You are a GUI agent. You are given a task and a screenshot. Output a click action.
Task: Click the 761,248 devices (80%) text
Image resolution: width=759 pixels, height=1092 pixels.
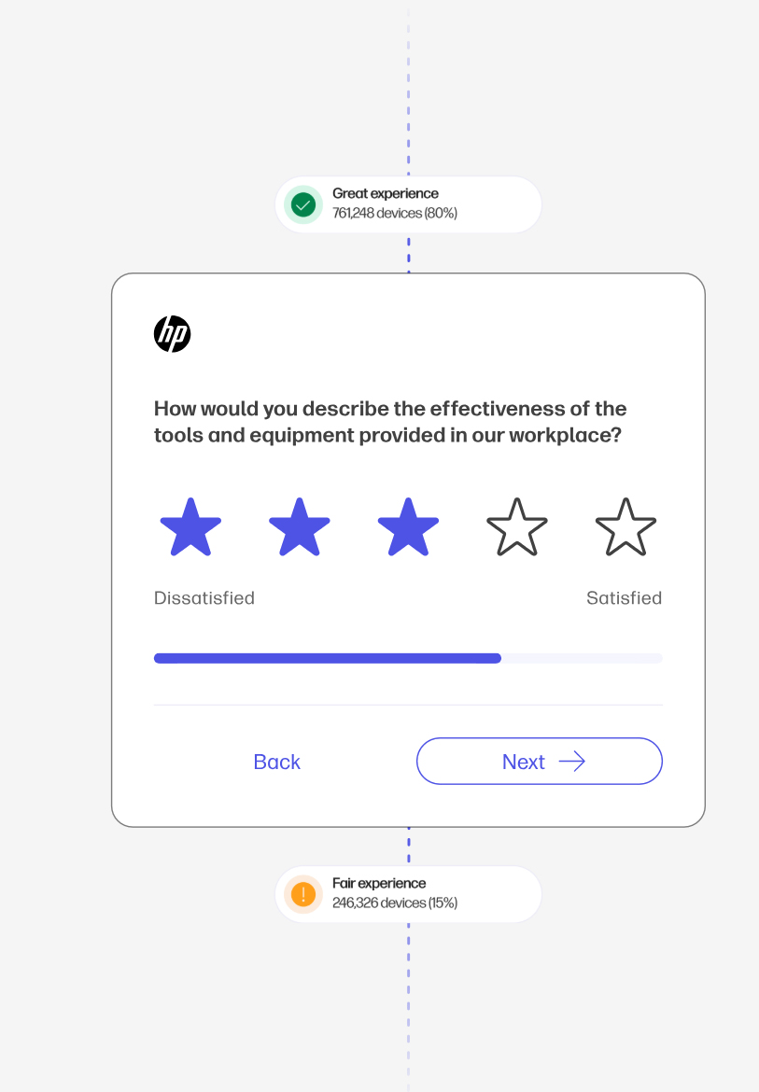pyautogui.click(x=395, y=213)
